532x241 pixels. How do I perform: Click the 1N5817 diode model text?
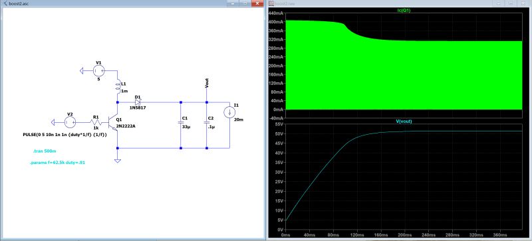[138, 108]
